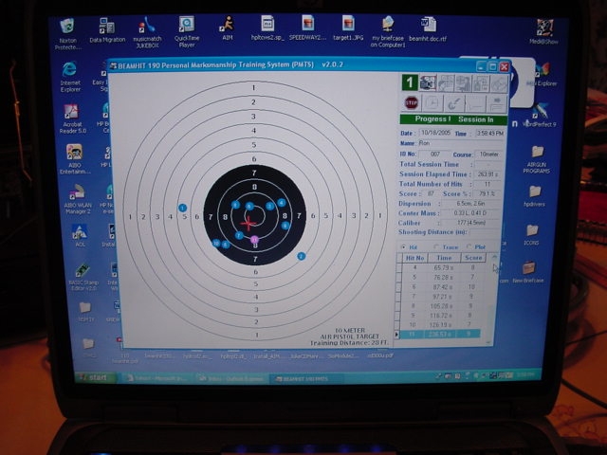607x455 pixels.
Task: Click the pink hit marker 11 on target
Action: 254,240
